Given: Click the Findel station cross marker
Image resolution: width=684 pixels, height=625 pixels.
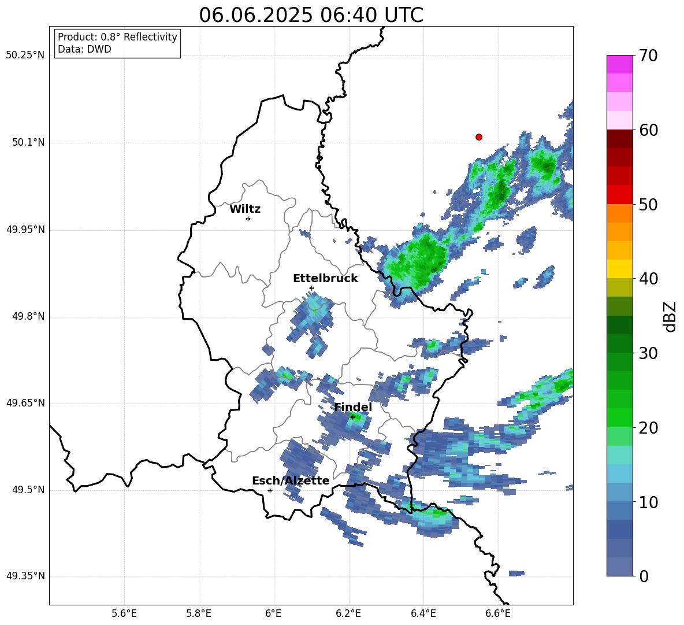Looking at the screenshot, I should click(352, 417).
